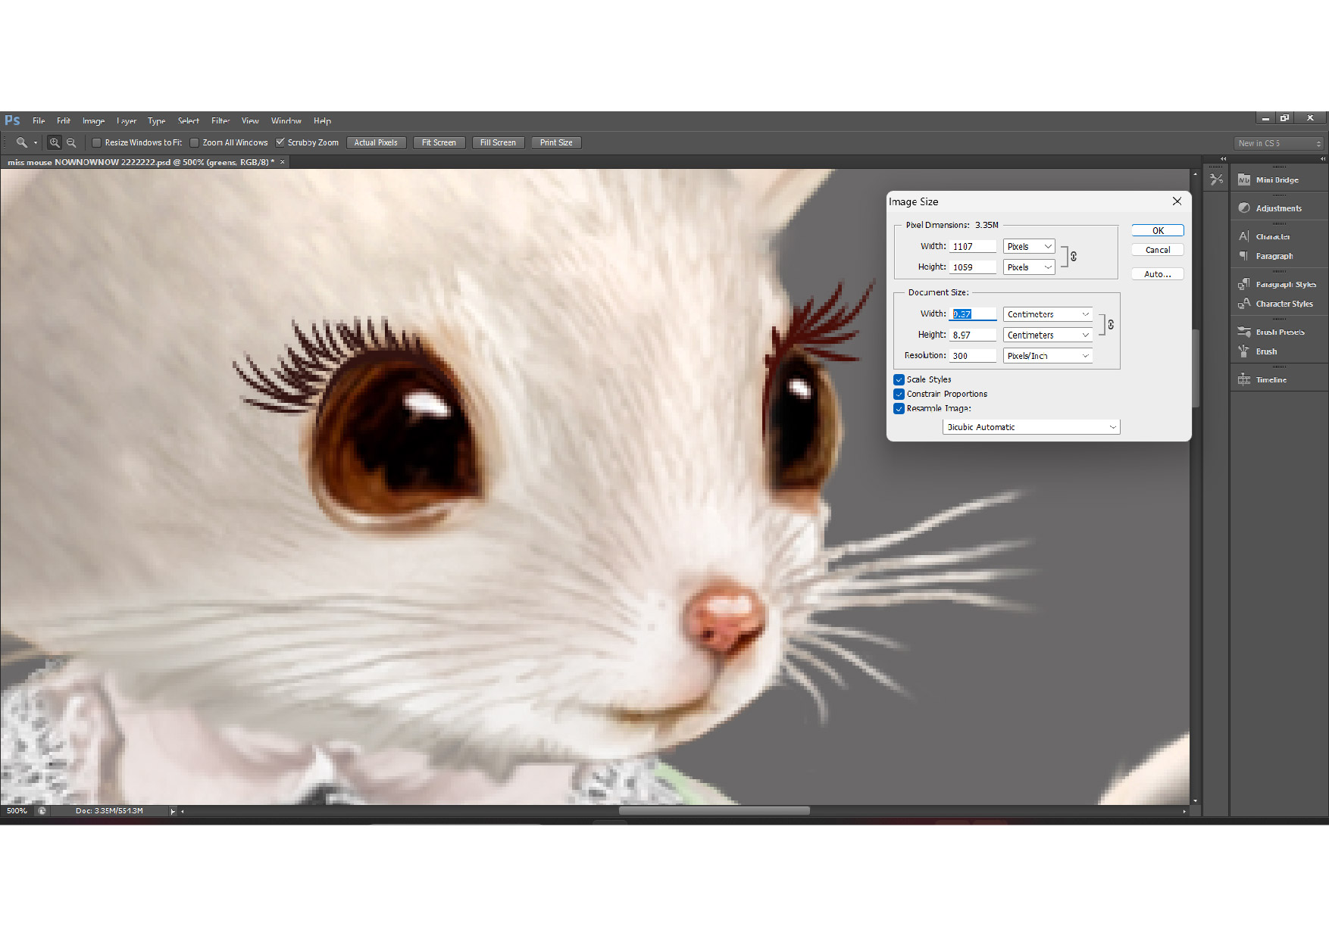
Task: Enable Zoom All Windows checkbox
Action: 194,142
